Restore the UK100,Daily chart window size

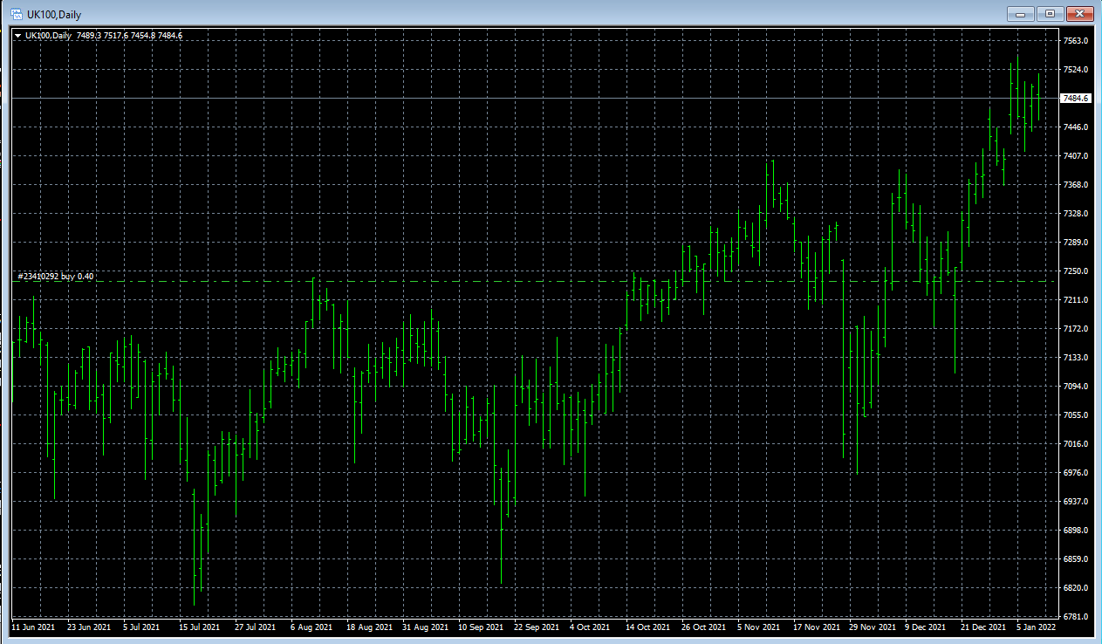click(1050, 14)
